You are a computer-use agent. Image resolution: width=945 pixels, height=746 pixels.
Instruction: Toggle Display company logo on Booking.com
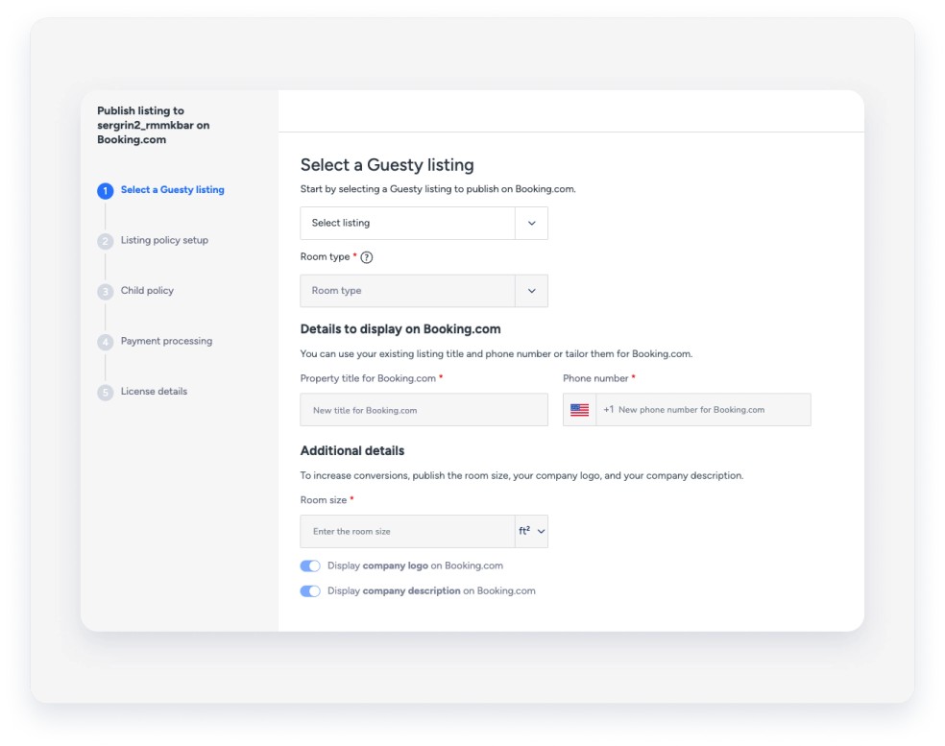click(310, 566)
